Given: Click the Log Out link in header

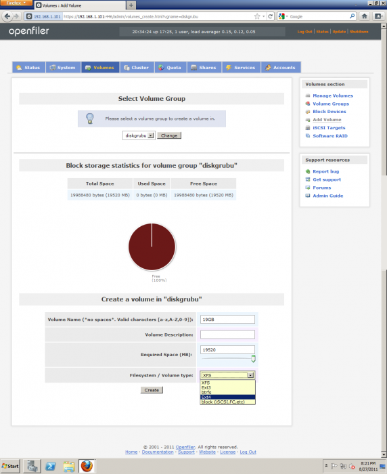Looking at the screenshot, I should tap(304, 32).
